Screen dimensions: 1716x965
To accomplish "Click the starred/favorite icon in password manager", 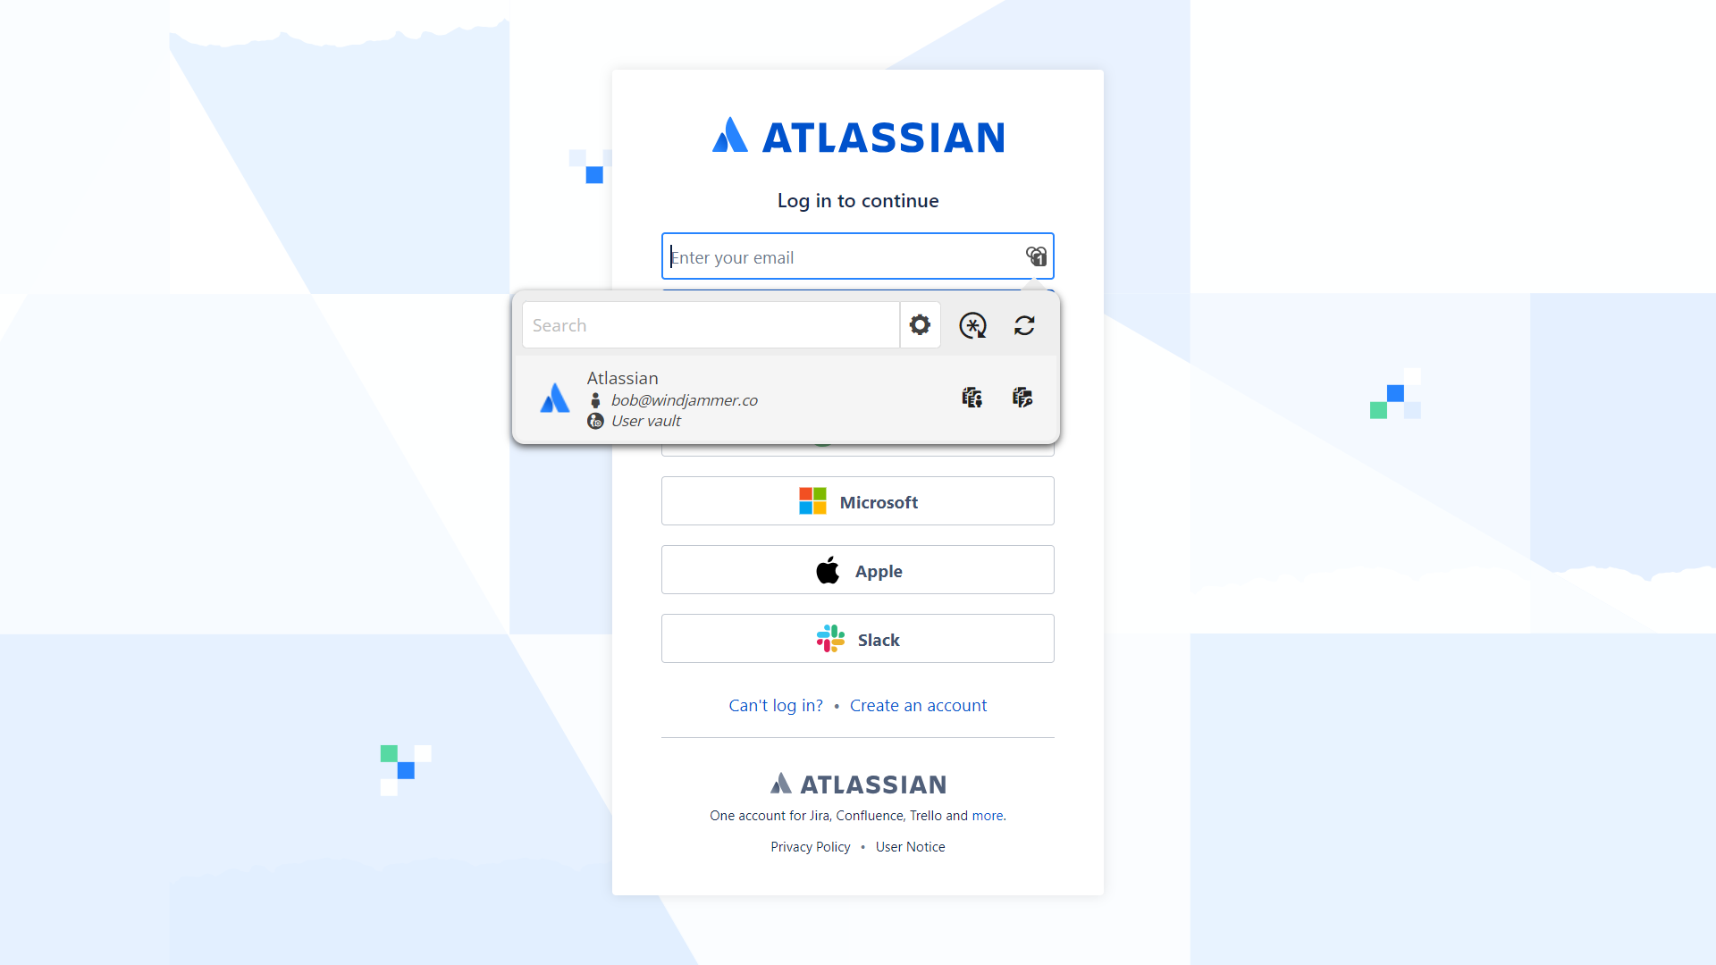I will coord(972,325).
